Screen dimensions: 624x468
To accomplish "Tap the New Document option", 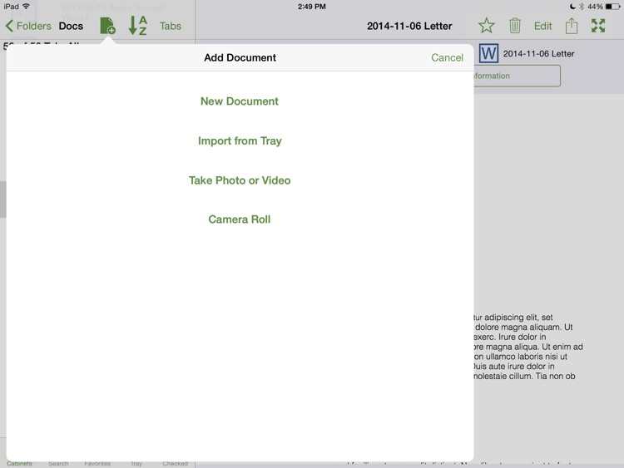I will click(x=239, y=101).
